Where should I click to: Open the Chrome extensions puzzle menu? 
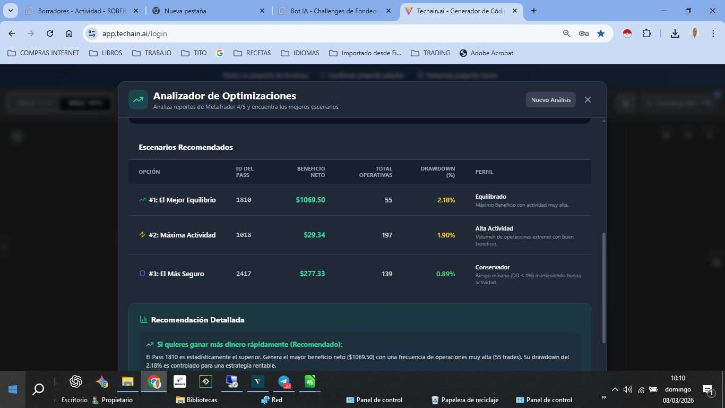pos(646,33)
